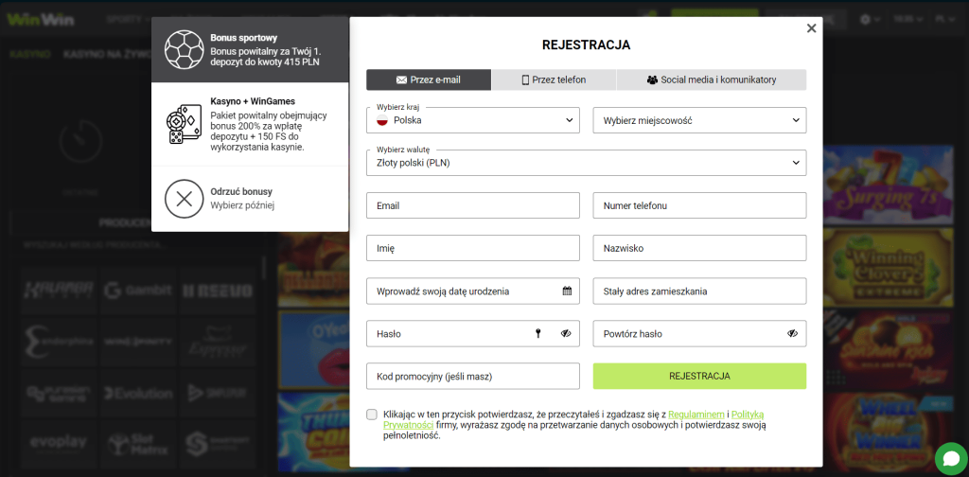Check the terms agreement checkbox

(372, 415)
